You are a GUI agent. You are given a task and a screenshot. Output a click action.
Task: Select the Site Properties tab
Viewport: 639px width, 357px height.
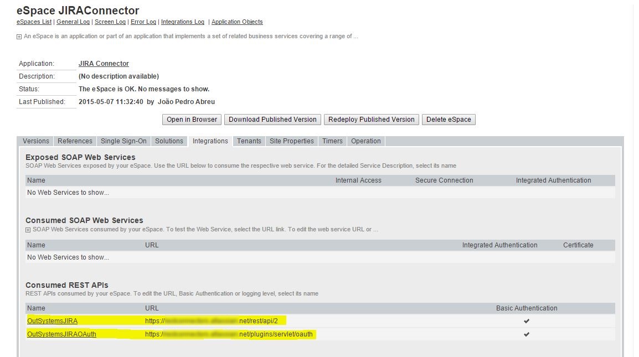pyautogui.click(x=292, y=141)
